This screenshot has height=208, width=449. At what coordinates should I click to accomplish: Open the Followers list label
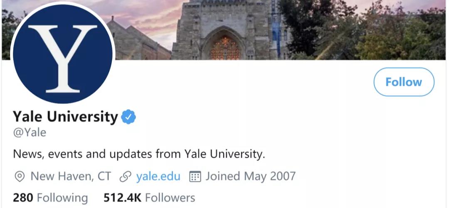170,198
